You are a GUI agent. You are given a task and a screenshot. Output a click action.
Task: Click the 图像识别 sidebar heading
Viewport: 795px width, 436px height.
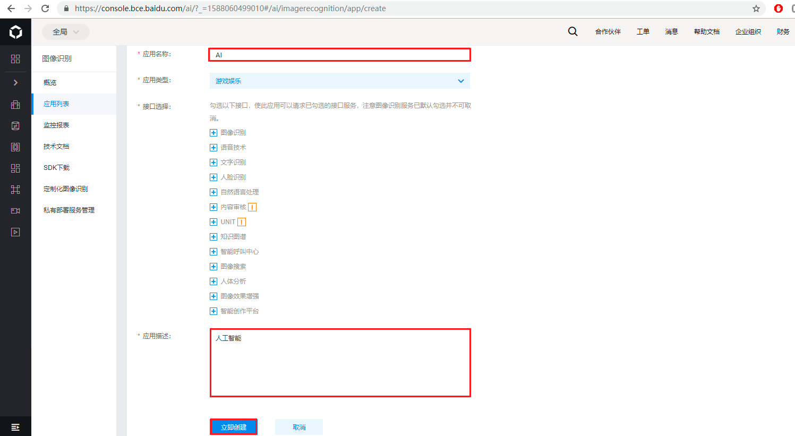[x=57, y=58]
